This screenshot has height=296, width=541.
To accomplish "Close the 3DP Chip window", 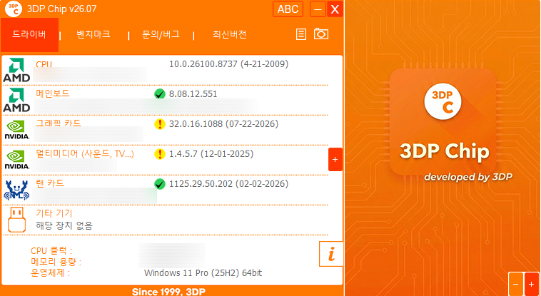I will coord(335,9).
